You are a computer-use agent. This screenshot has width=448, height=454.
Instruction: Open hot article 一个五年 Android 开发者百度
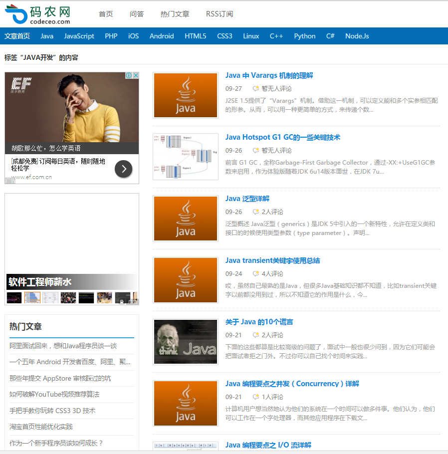click(70, 362)
